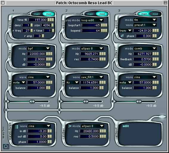Click the close box in title bar
169x153 pixels.
3,3
